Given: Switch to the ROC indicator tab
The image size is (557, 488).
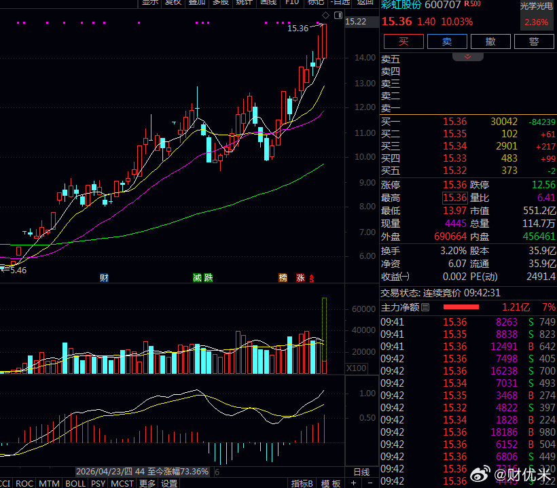Looking at the screenshot, I should 24,483.
